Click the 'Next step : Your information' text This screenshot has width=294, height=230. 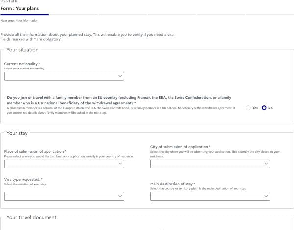20,20
